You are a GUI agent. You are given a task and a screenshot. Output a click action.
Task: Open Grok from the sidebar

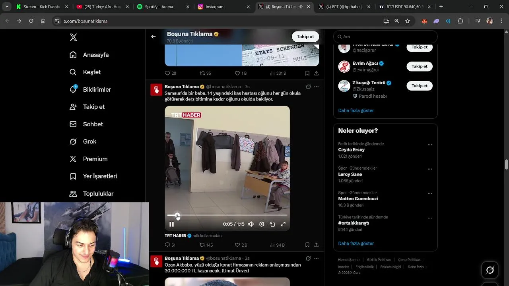[x=83, y=141]
